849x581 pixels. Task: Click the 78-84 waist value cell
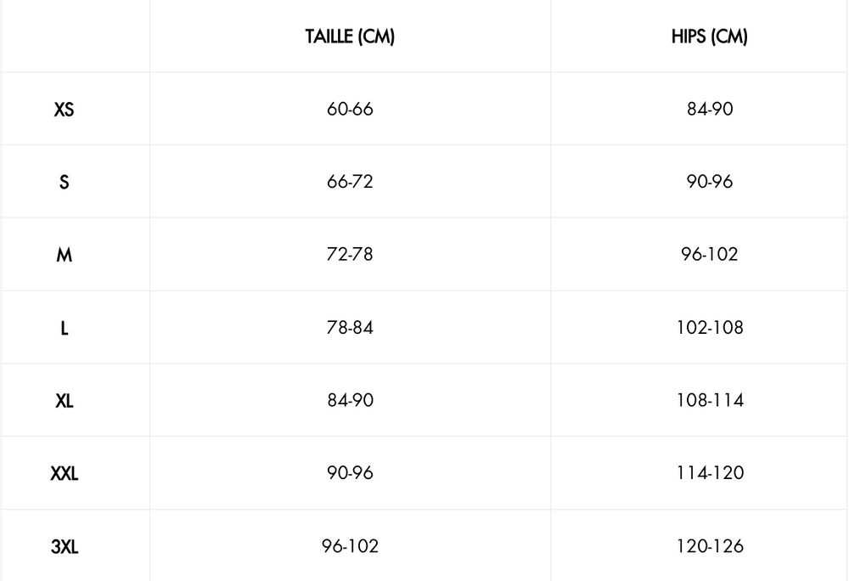(350, 328)
